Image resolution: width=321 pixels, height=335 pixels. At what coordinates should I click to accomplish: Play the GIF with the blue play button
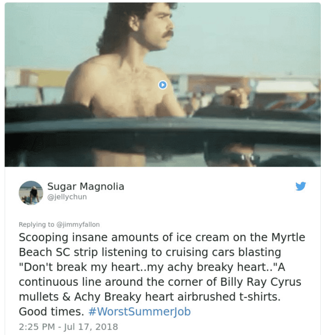coord(163,85)
